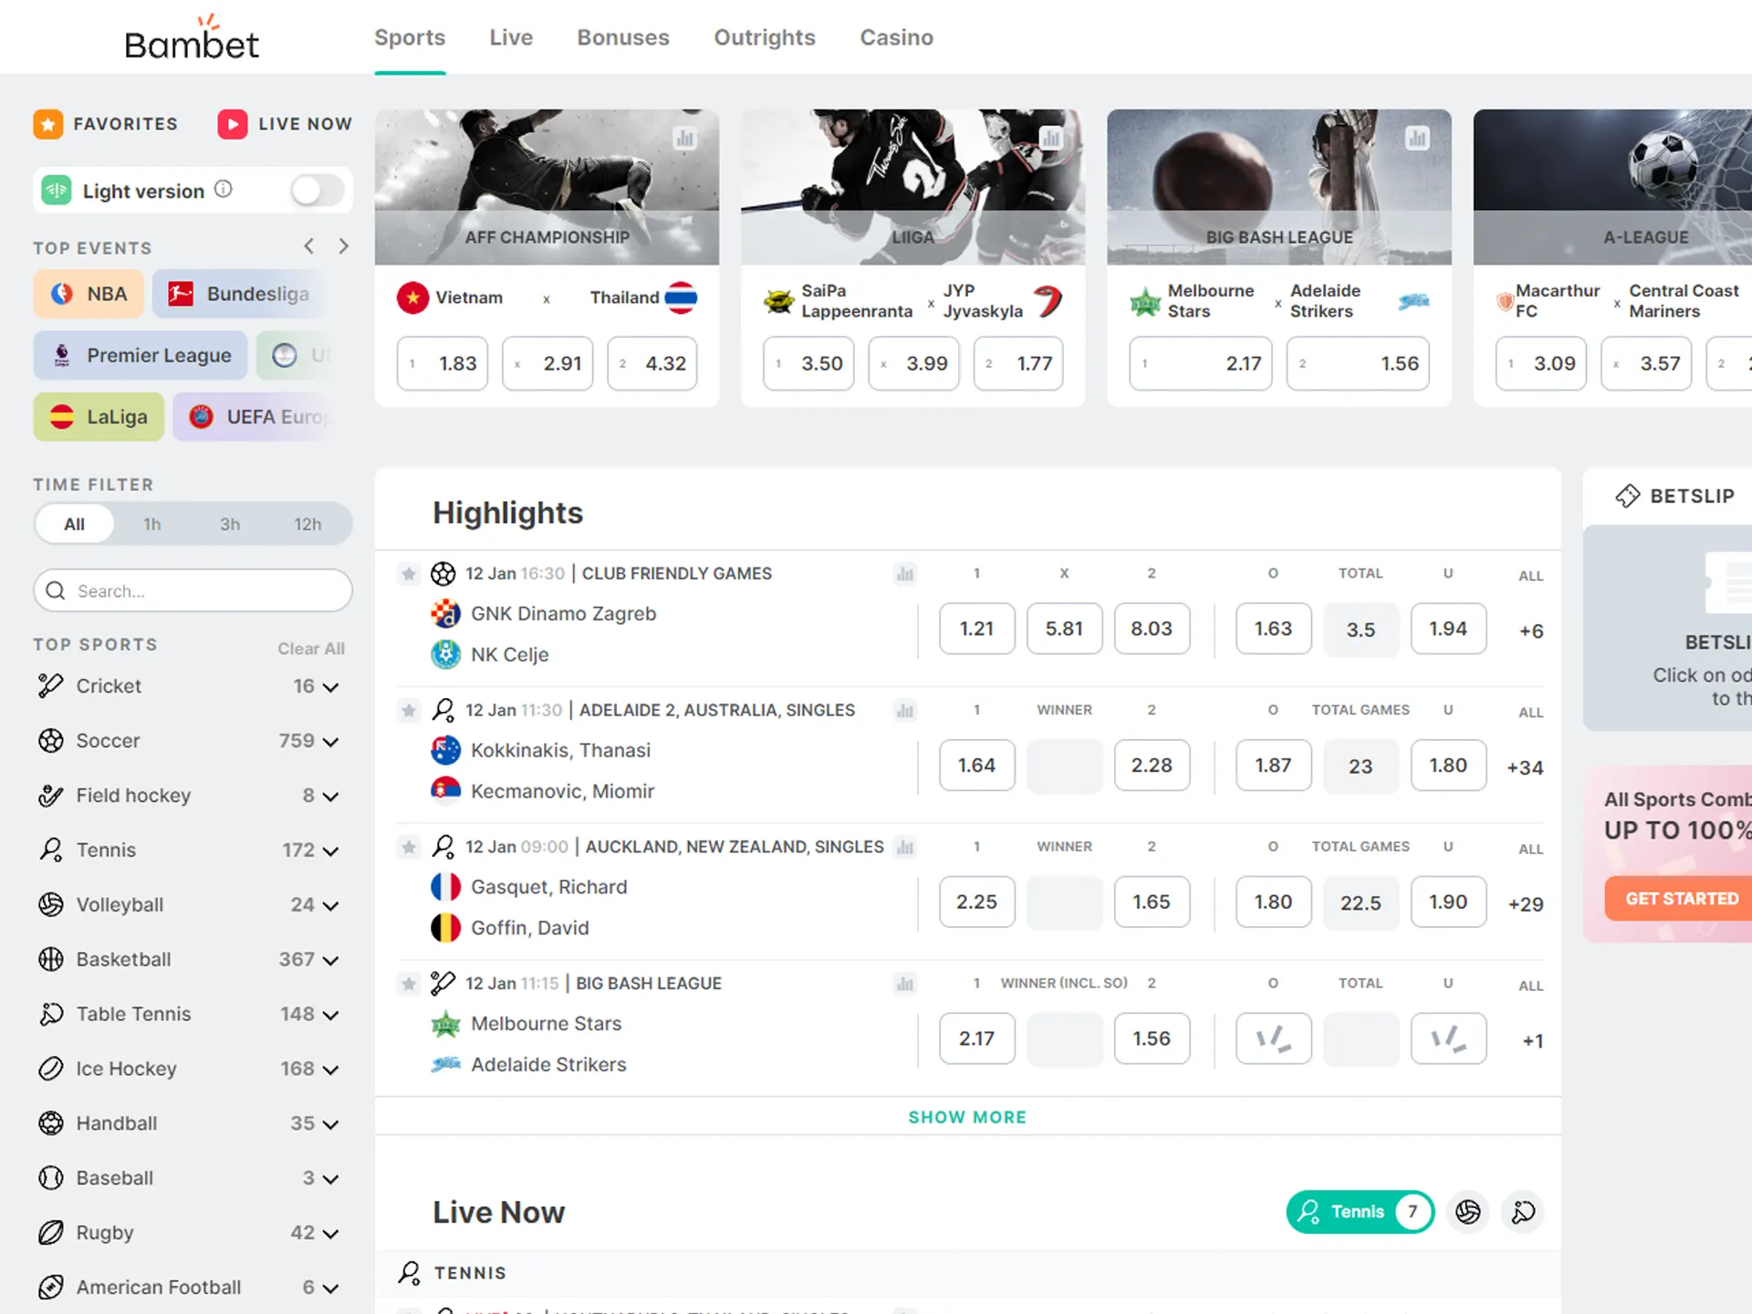Open stats icon for Auckland singles match
This screenshot has width=1752, height=1314.
coord(905,848)
